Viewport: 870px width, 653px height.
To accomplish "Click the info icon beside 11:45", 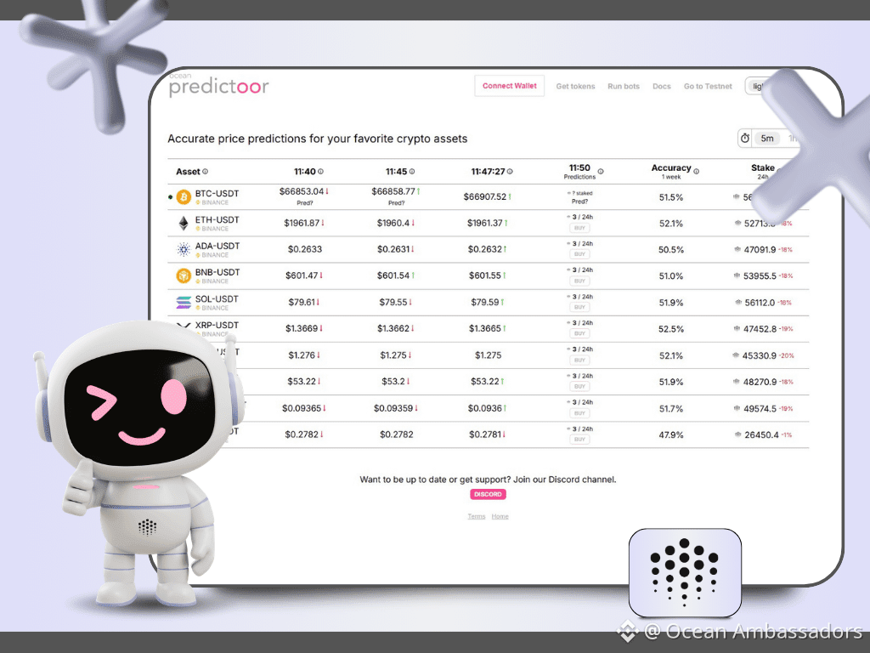I will [x=412, y=172].
